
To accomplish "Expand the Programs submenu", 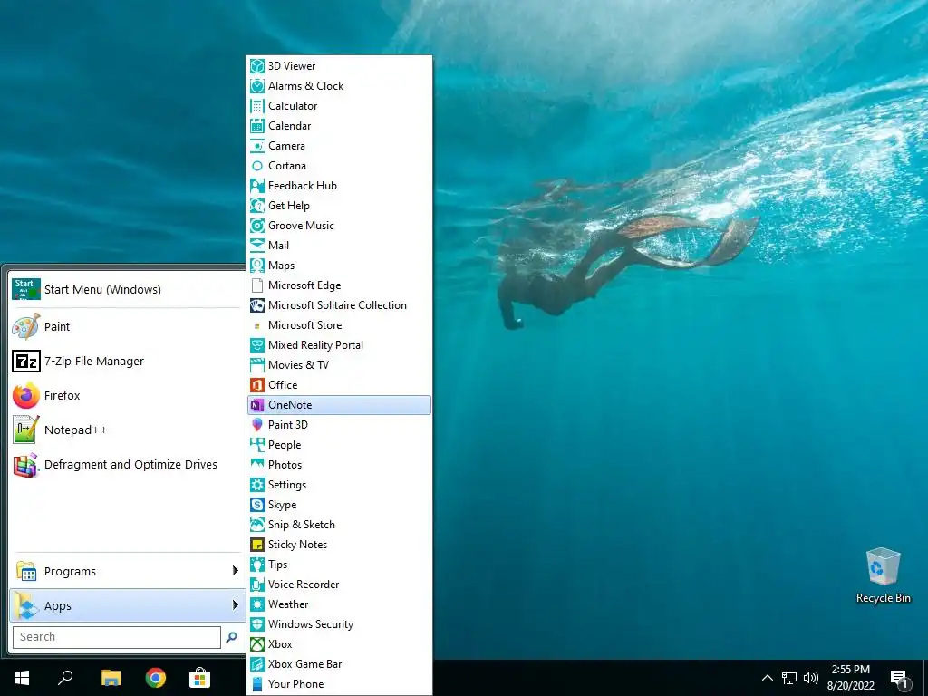I will click(127, 571).
